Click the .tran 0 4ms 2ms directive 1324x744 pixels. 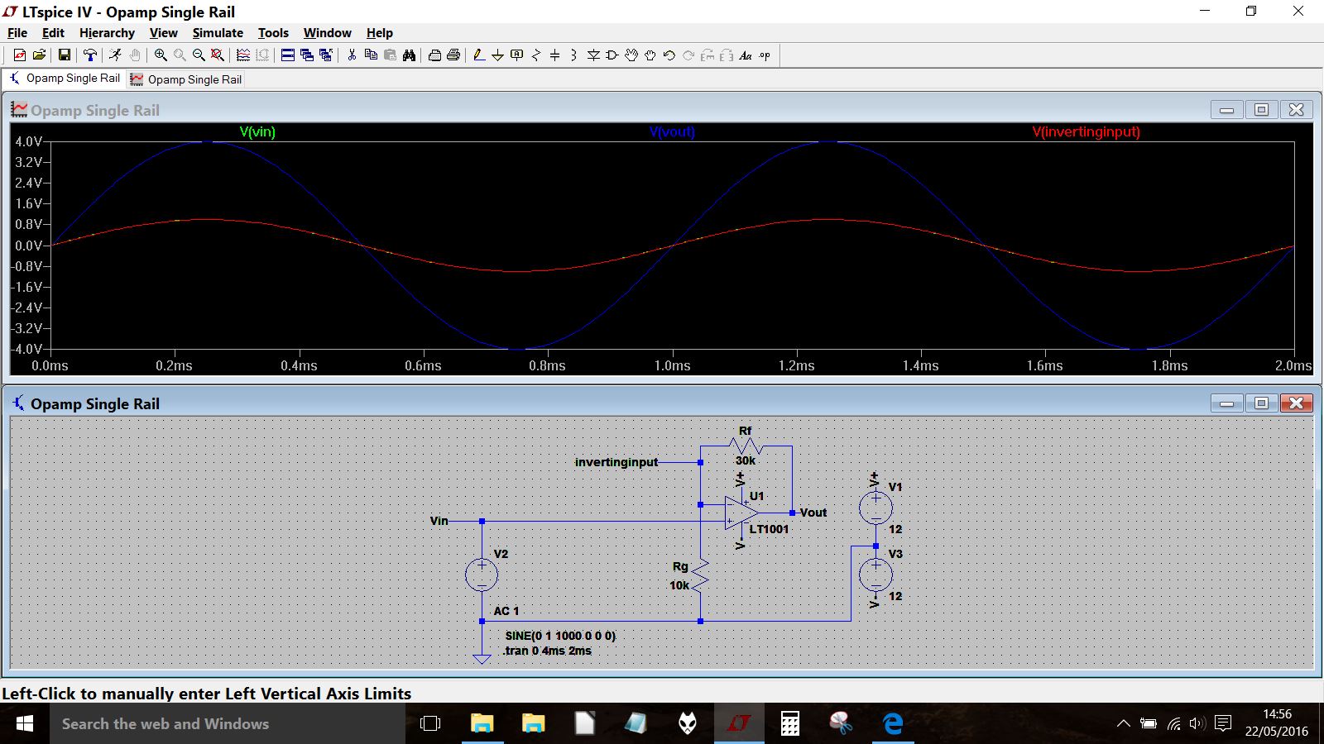click(x=548, y=651)
